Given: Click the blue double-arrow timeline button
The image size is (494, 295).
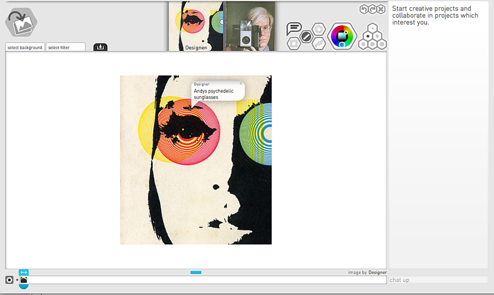Looking at the screenshot, I should coord(23,272).
